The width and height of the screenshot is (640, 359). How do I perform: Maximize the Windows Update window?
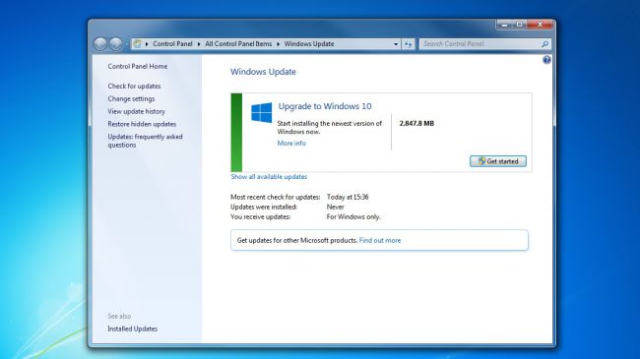click(x=519, y=25)
